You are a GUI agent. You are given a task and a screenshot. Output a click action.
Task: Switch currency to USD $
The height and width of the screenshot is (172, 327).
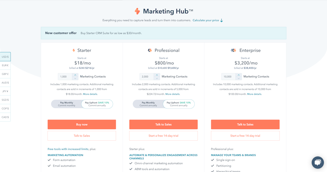5,57
